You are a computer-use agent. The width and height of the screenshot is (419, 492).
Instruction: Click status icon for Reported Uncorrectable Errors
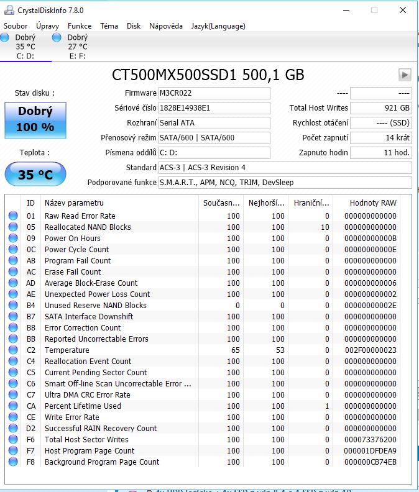click(13, 339)
